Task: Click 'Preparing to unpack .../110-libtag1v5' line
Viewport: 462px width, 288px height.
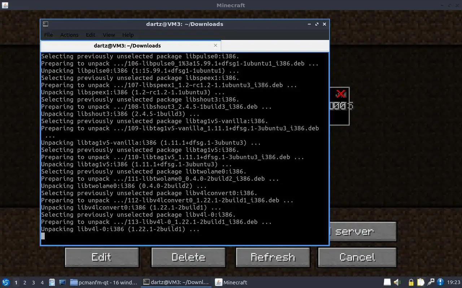Action: [x=173, y=157]
